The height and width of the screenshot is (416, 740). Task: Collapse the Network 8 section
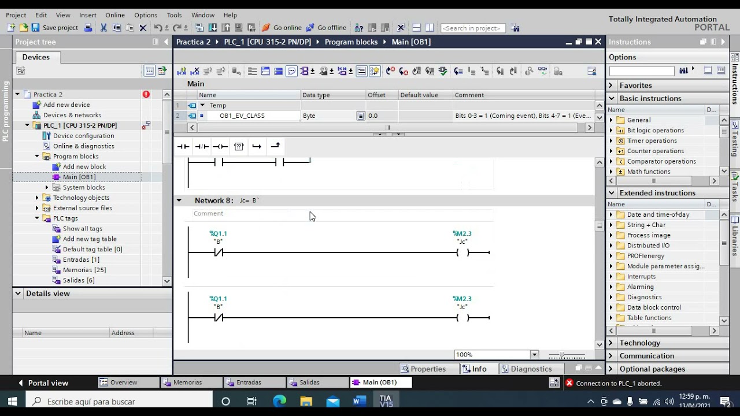[x=179, y=200]
